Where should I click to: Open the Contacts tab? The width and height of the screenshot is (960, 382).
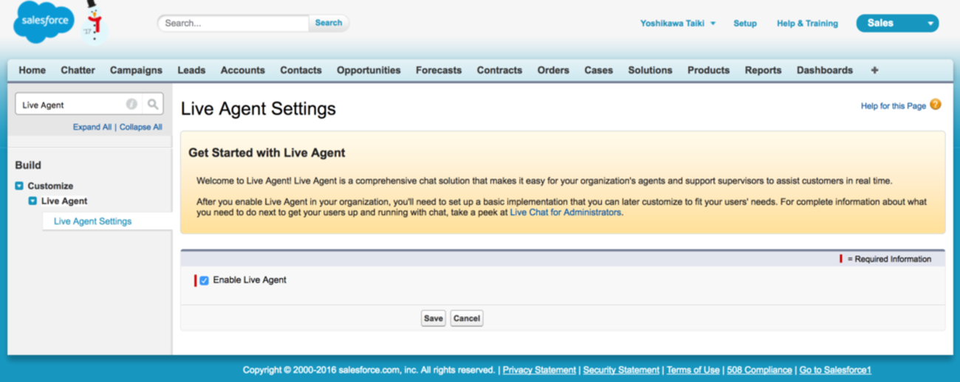(x=301, y=70)
